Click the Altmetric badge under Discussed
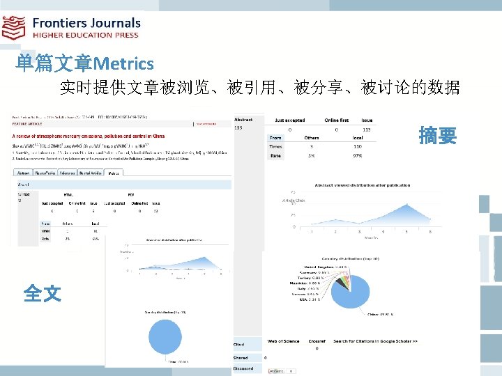 (x=282, y=371)
